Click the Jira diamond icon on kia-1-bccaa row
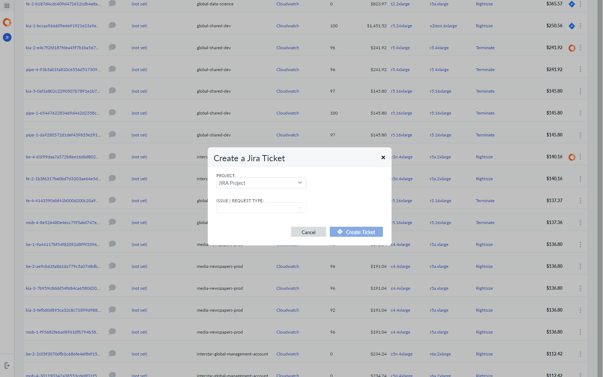Screen dimensions: 603x377 point(572,25)
